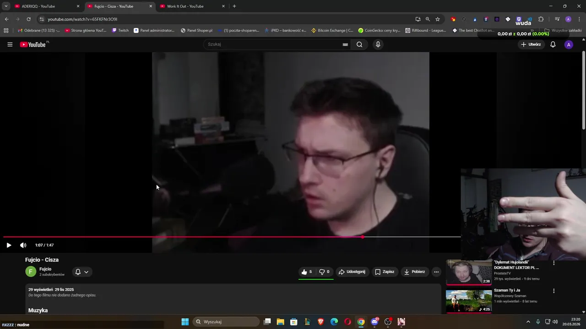586x329 pixels.
Task: Open Discord from the taskbar
Action: pos(374,322)
